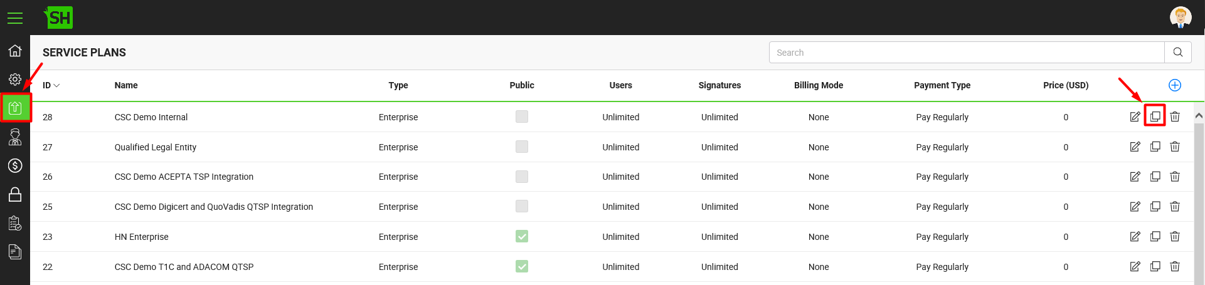Edit Qualified Legal Entity plan
Viewport: 1205px width, 285px height.
(1135, 147)
